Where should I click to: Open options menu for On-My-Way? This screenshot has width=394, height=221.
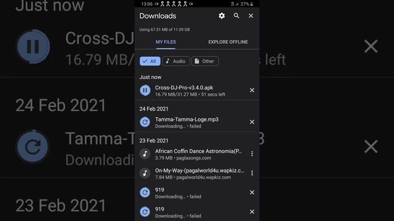[252, 173]
